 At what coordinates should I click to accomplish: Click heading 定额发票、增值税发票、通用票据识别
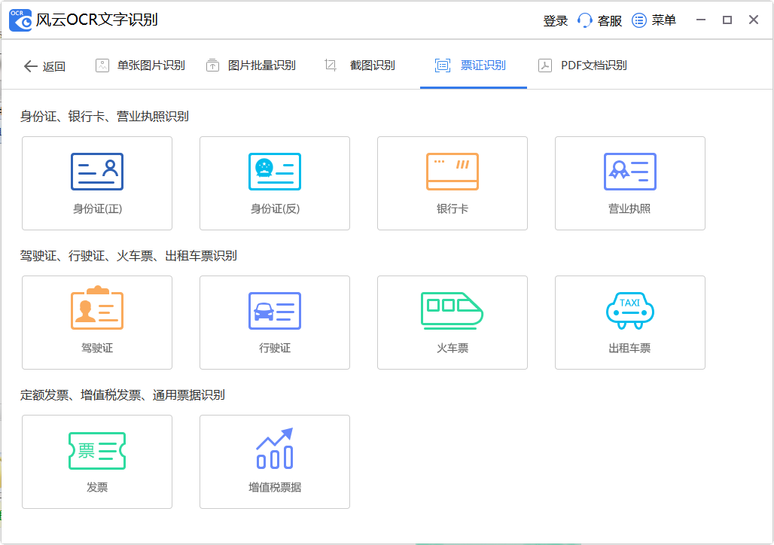click(x=123, y=395)
